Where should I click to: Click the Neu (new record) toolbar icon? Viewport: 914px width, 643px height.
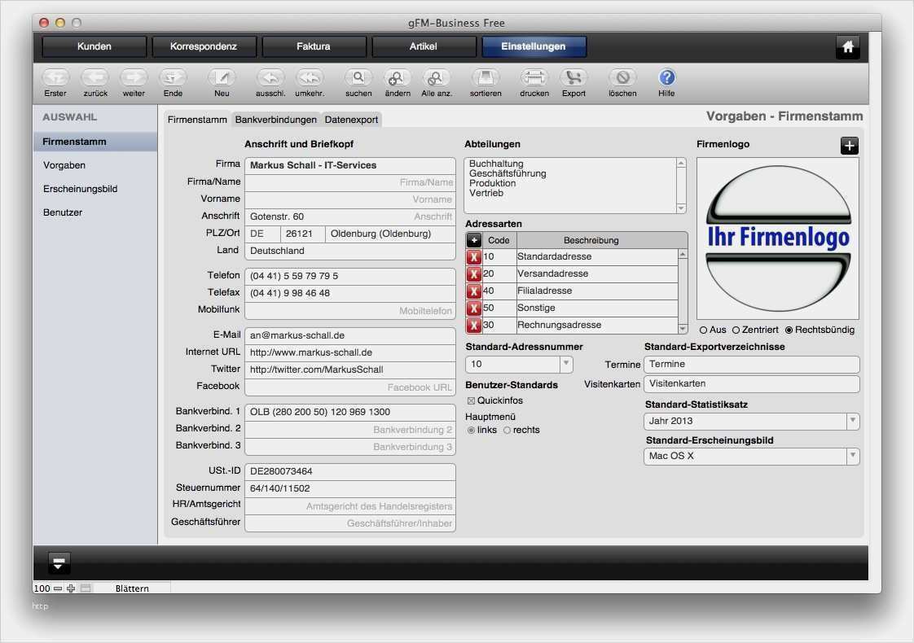point(222,78)
